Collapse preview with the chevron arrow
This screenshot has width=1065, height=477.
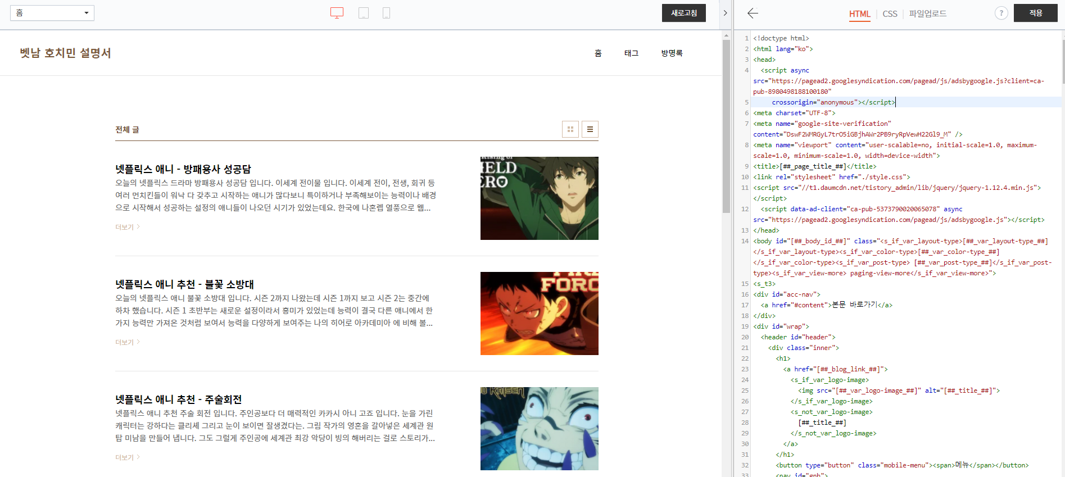coord(725,13)
